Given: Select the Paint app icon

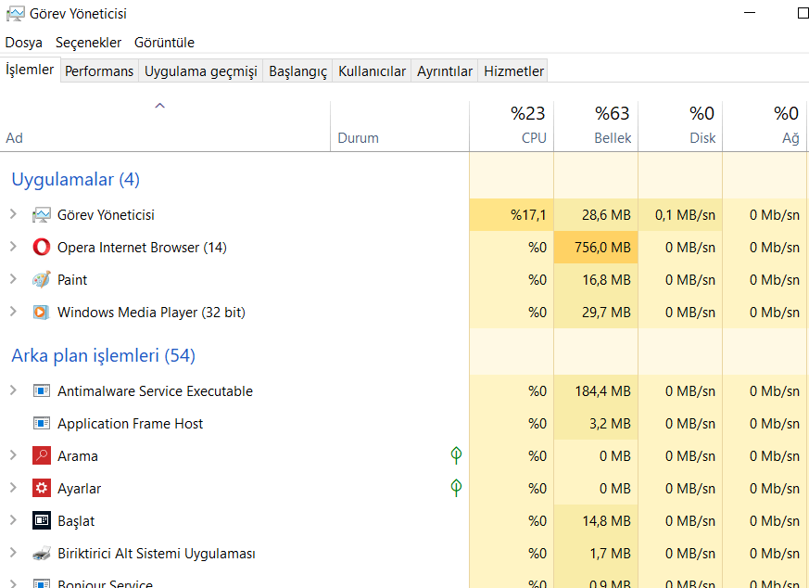Looking at the screenshot, I should coord(41,280).
